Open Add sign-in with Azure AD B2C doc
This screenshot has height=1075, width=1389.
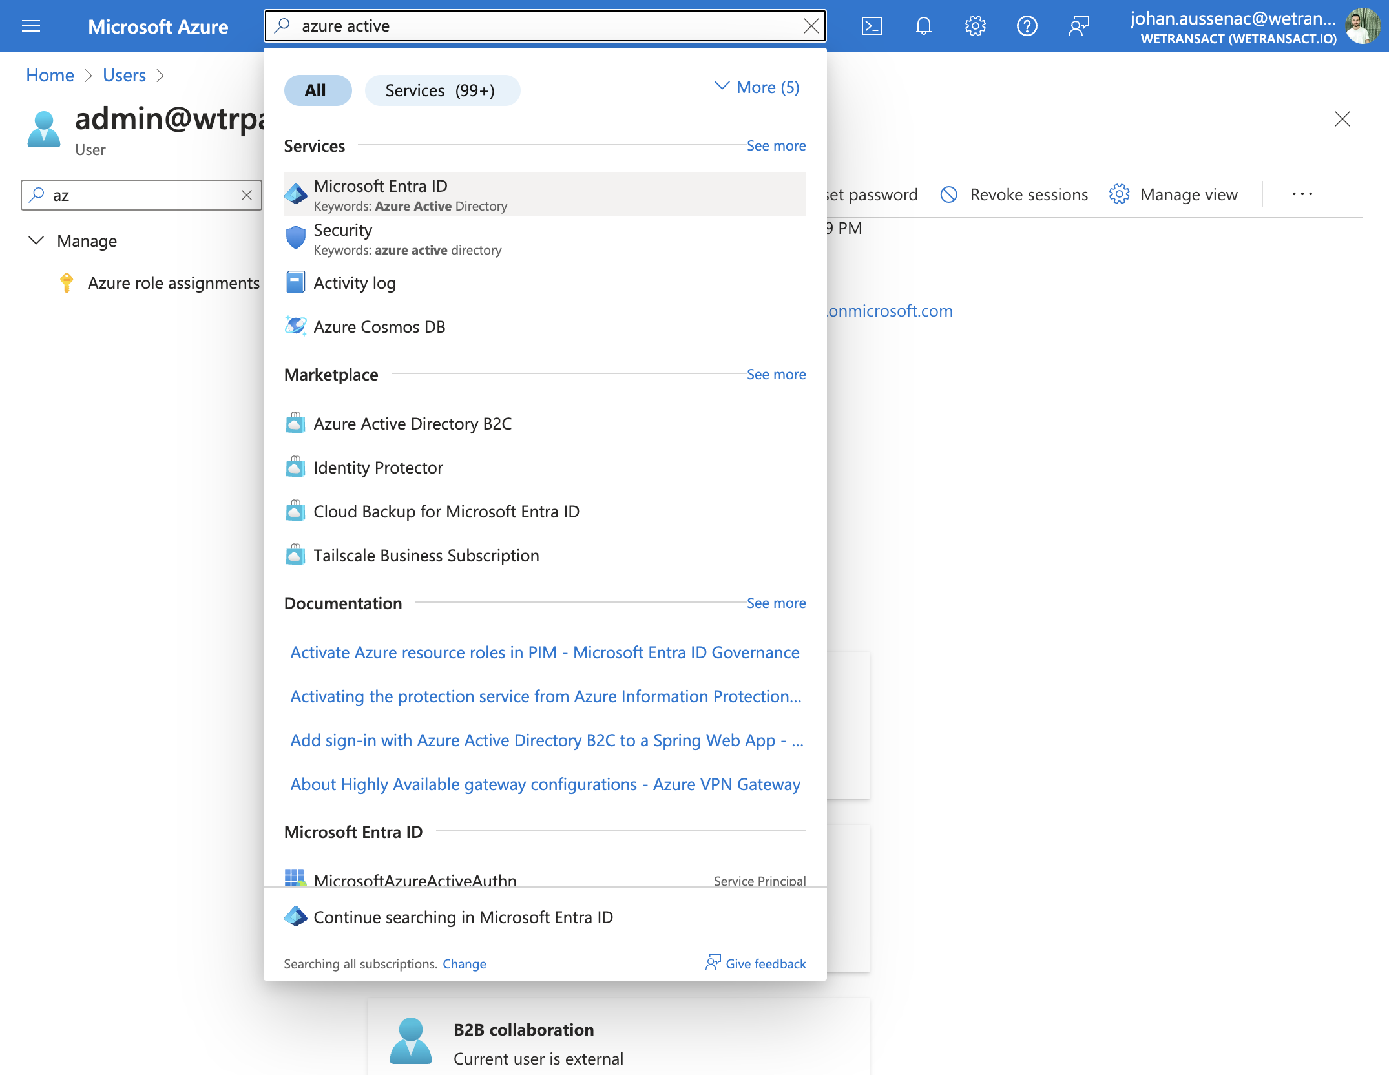(547, 740)
